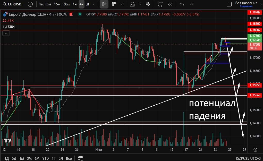
Task: Select hollow candles chart style icon
Action: (x=114, y=4)
